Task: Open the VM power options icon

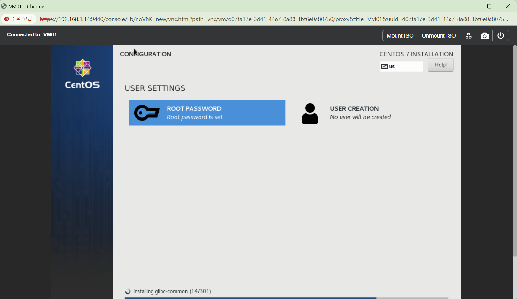Action: click(x=501, y=35)
